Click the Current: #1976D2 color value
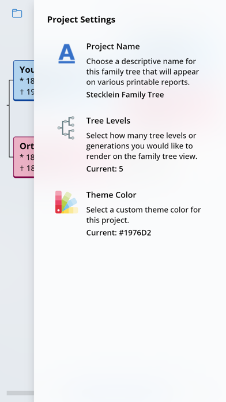The width and height of the screenshot is (226, 402). click(x=119, y=233)
